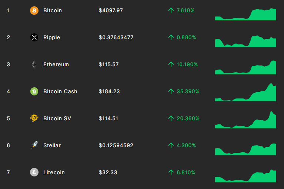Click the Bitcoin SV 20.360% change value
Viewport: 284px width, 189px height.
(x=188, y=118)
